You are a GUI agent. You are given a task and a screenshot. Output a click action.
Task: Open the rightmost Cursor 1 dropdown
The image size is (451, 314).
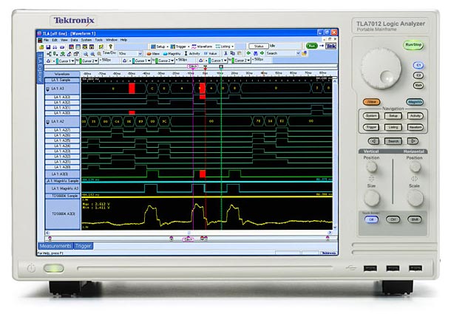pos(218,61)
